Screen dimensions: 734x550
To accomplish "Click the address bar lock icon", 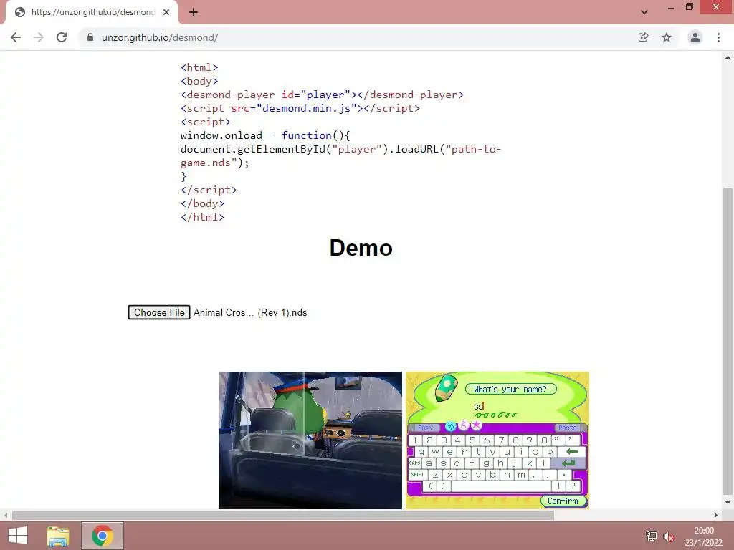I will coord(90,37).
